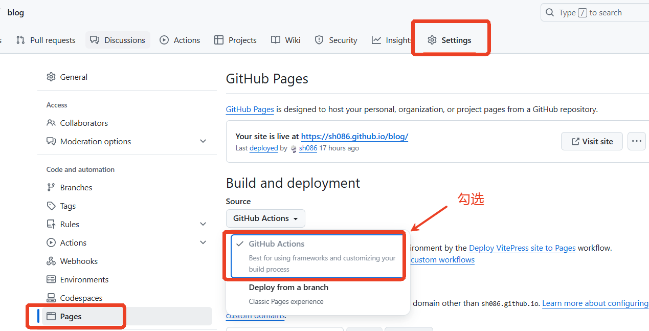Focus the Type / to search field
Screen dimensions: 649x331
(x=595, y=12)
